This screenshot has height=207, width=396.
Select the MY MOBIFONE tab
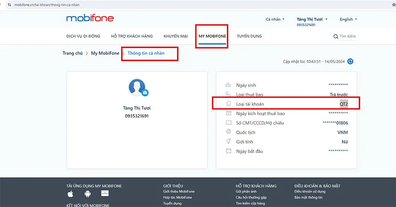coord(212,36)
